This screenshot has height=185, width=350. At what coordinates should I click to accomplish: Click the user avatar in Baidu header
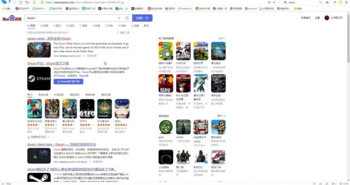(x=327, y=18)
